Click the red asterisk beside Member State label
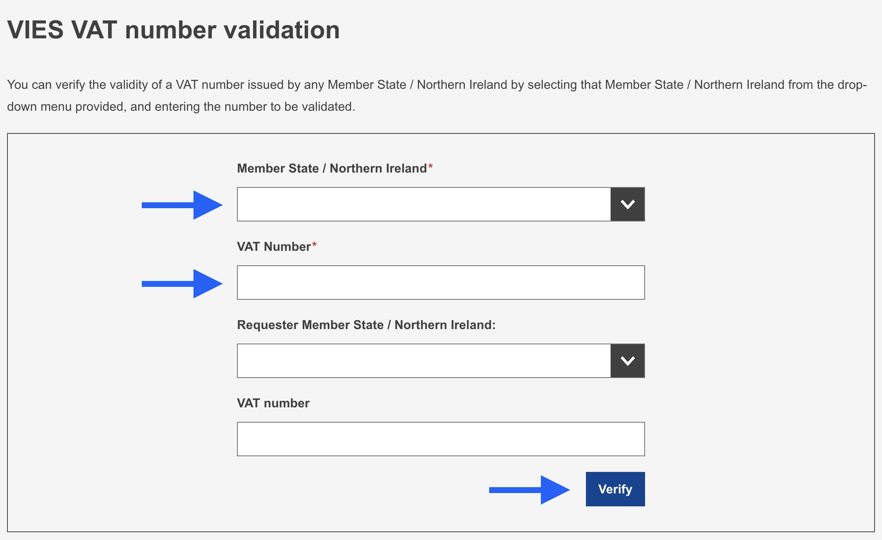 point(430,167)
